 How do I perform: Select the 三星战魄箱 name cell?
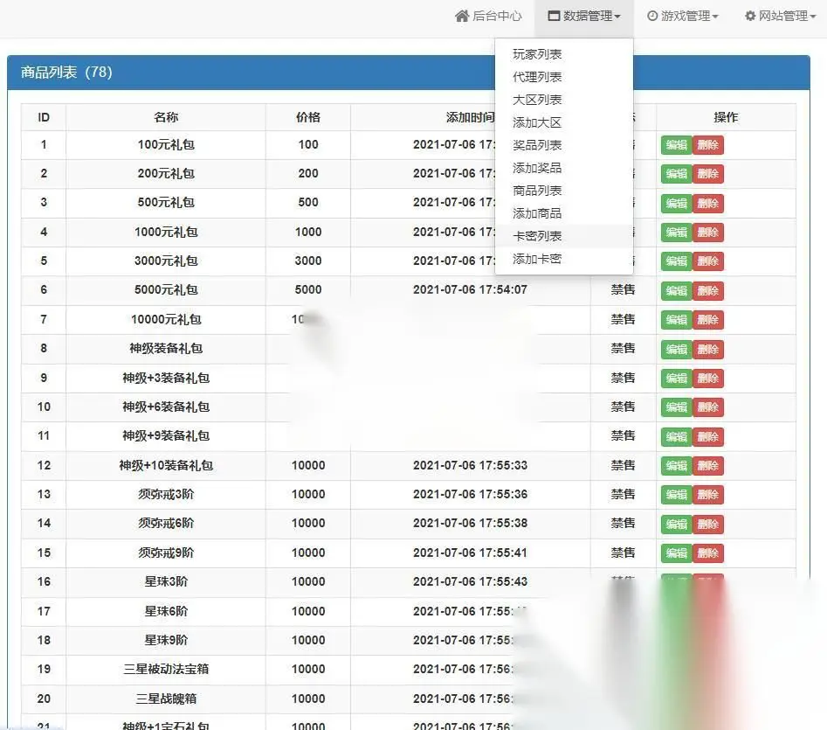tap(166, 699)
